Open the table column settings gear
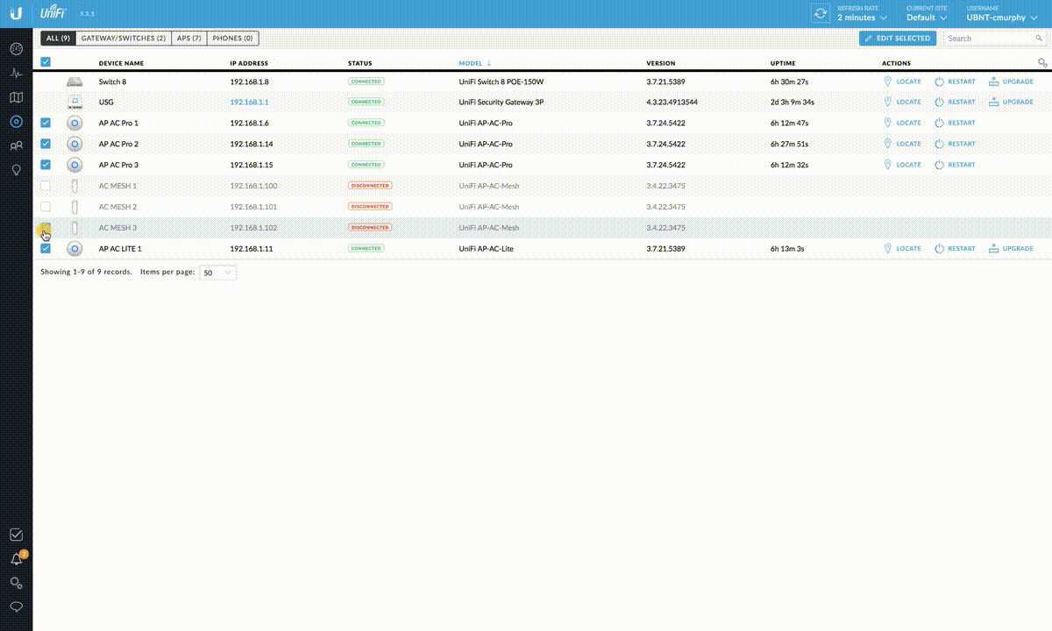Viewport: 1052px width, 631px height. click(x=1042, y=63)
